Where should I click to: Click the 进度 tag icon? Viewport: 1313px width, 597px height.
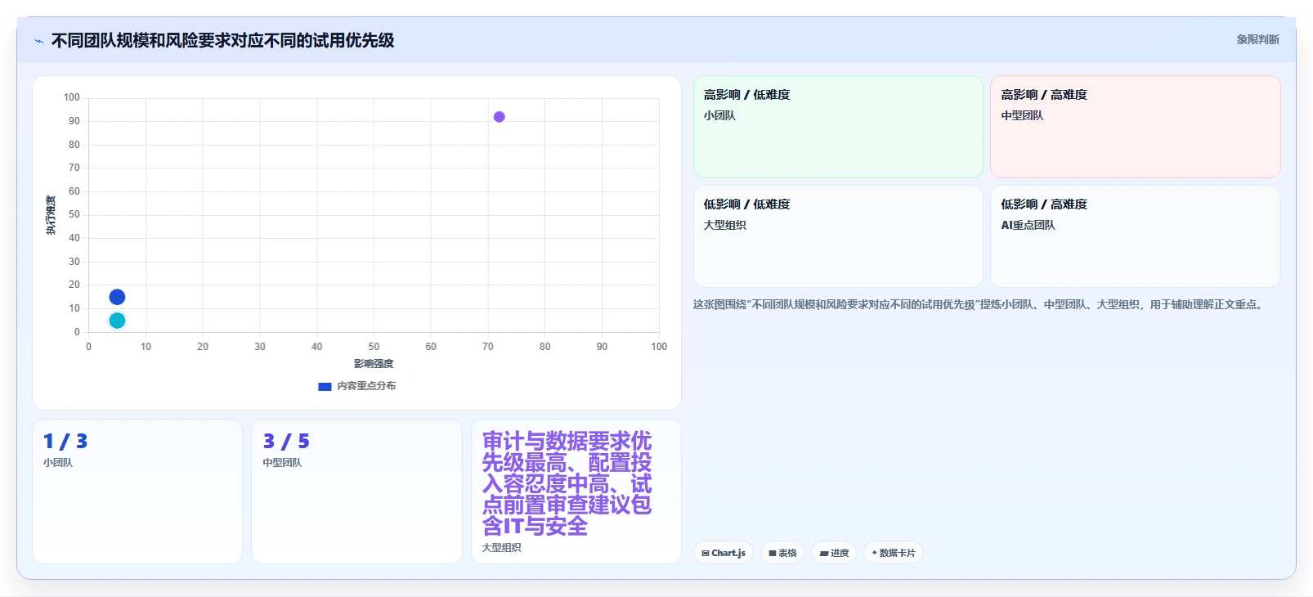click(824, 554)
